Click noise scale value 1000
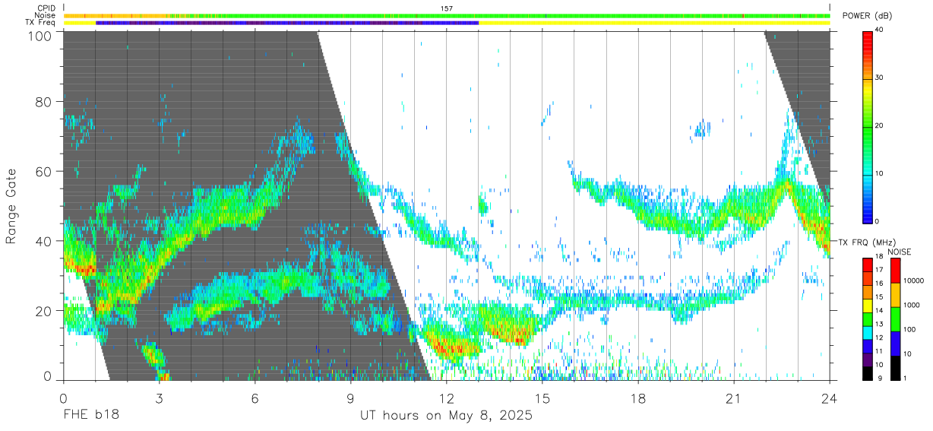Screen dimensions: 933x431 [x=912, y=305]
